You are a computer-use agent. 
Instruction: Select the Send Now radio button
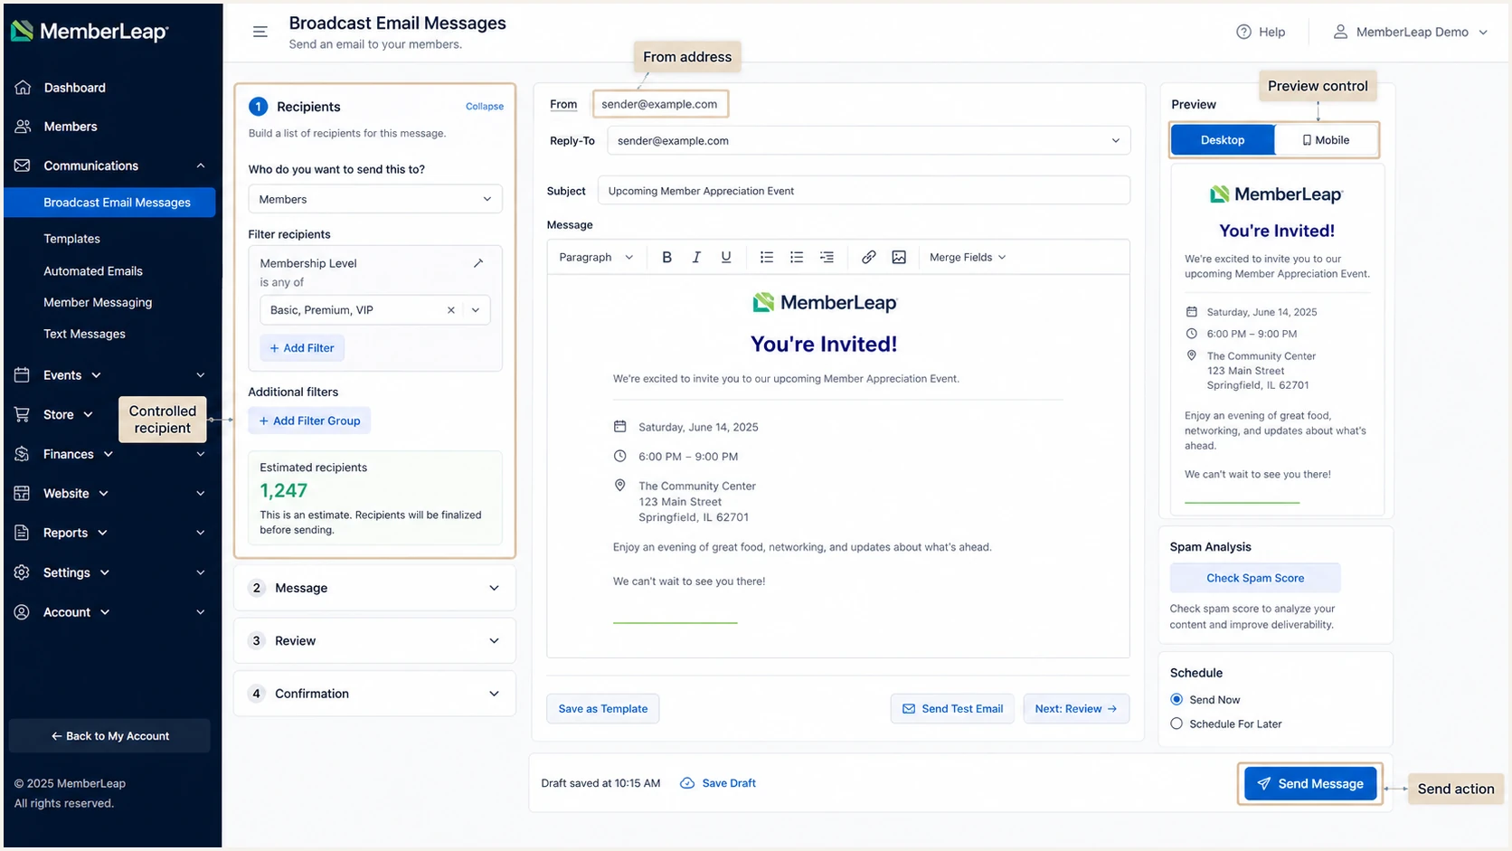click(x=1177, y=699)
